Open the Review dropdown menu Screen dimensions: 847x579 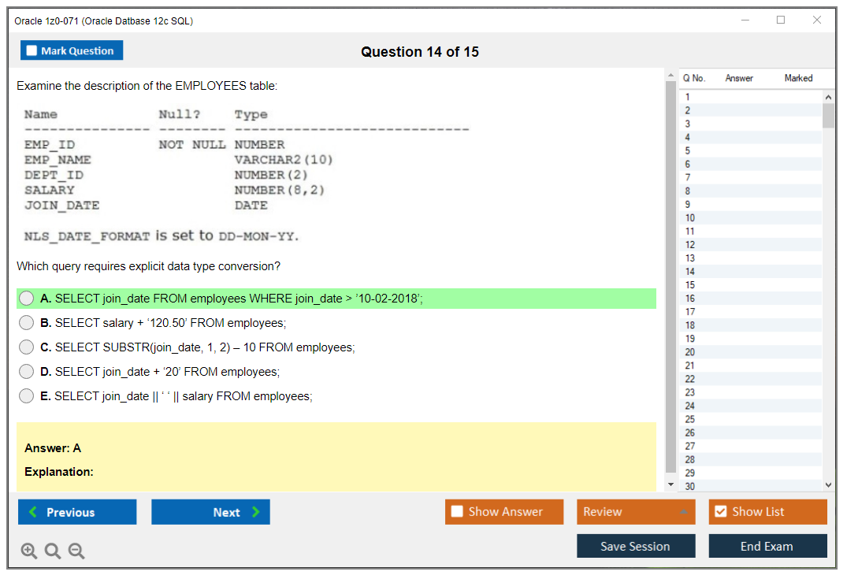tap(635, 512)
